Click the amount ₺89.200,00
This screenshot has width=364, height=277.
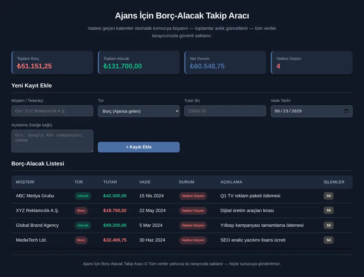pyautogui.click(x=115, y=225)
